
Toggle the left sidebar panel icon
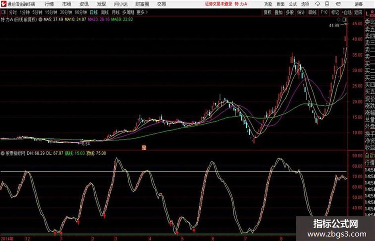coord(3,12)
